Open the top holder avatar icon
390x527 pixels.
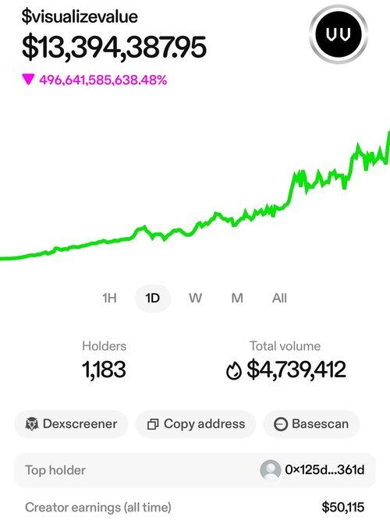point(271,470)
